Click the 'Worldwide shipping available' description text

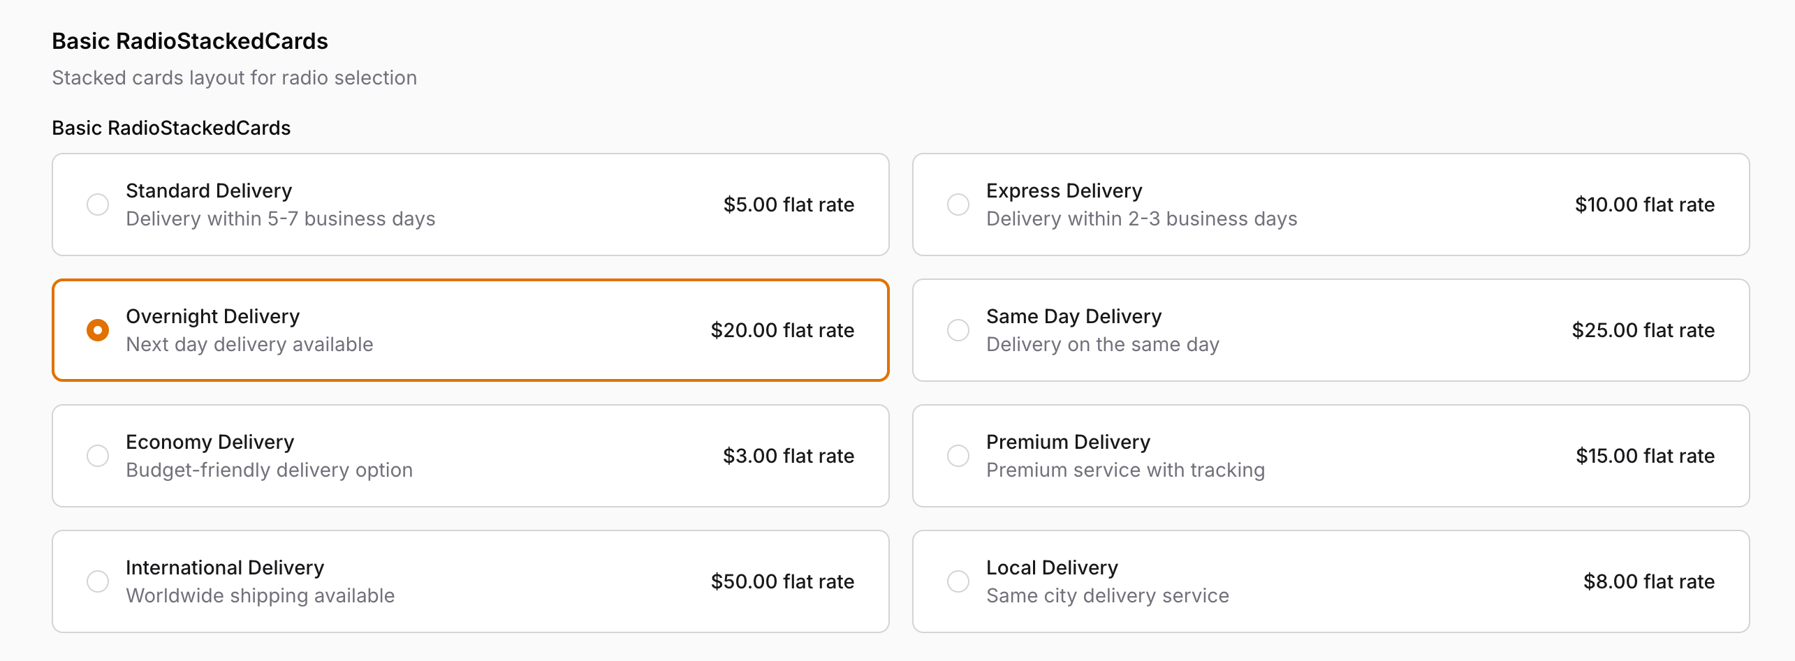pos(260,596)
